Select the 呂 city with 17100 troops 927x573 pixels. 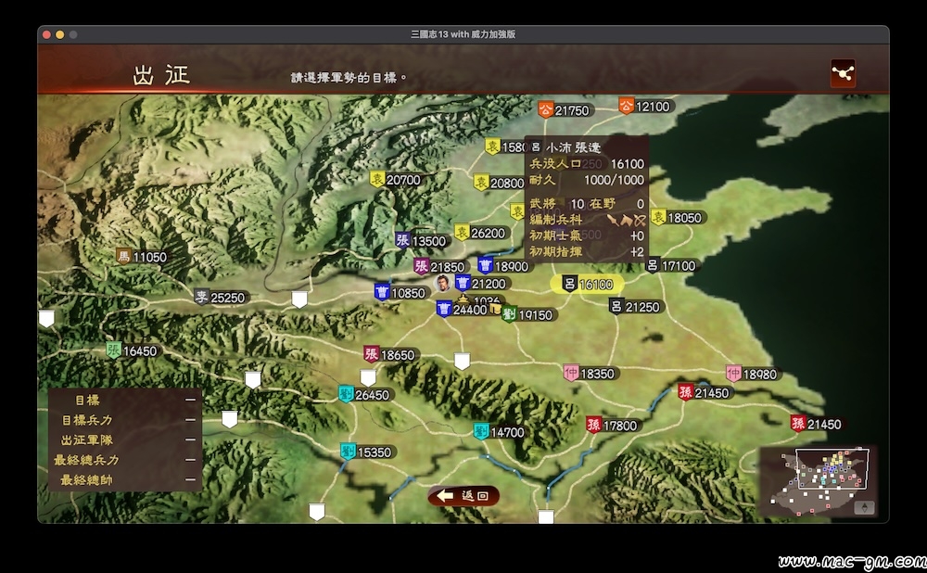pos(671,265)
